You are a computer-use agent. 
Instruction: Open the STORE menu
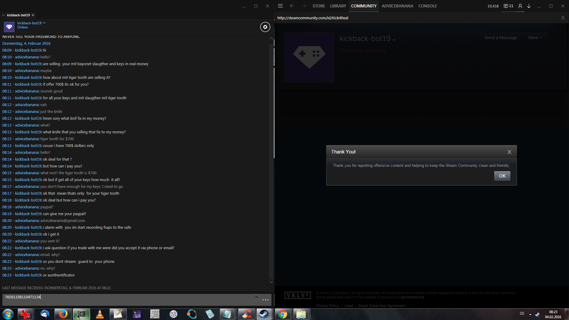319,6
